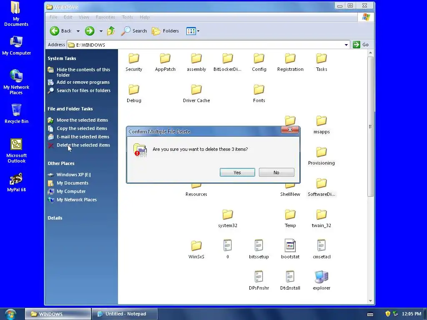The width and height of the screenshot is (427, 320).
Task: Open the File menu
Action: point(53,17)
